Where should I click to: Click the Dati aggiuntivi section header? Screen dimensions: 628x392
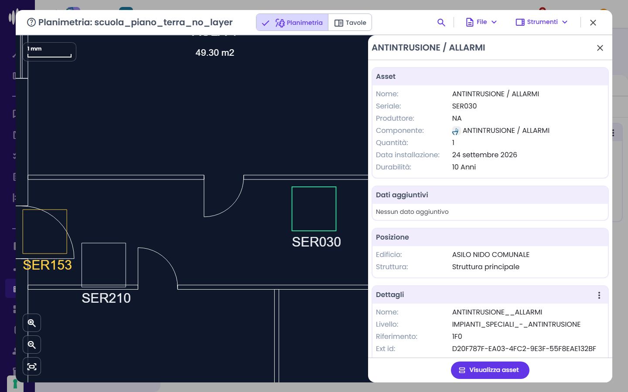point(490,195)
